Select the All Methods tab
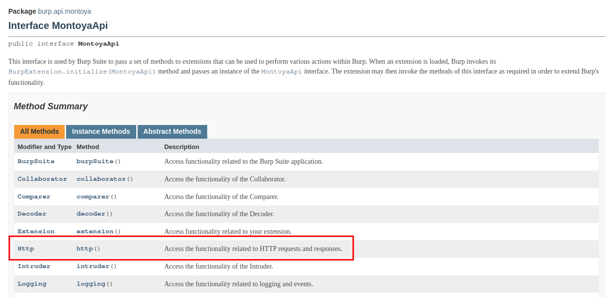 [39, 132]
